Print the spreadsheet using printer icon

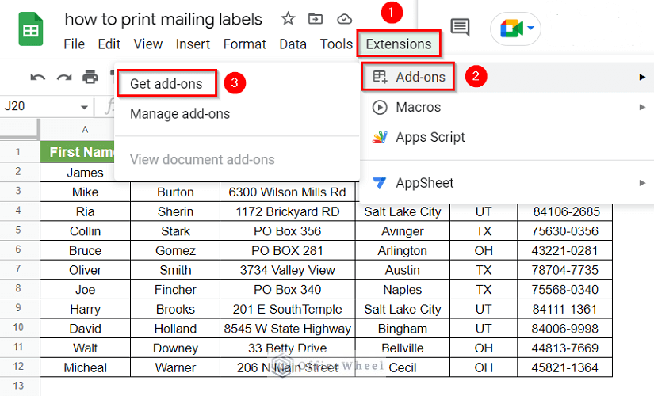click(x=90, y=78)
